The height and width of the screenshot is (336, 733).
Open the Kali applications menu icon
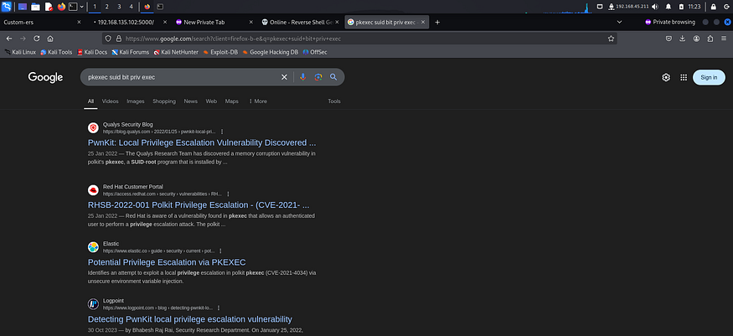tap(7, 7)
